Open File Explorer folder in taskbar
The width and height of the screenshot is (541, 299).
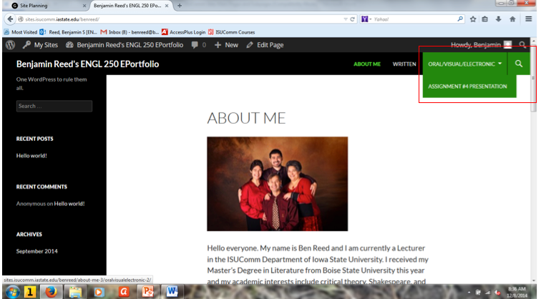point(75,292)
